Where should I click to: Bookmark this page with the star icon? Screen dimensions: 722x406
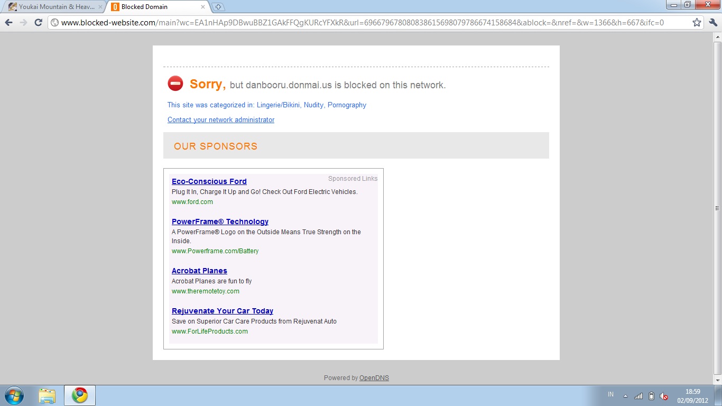coord(697,22)
